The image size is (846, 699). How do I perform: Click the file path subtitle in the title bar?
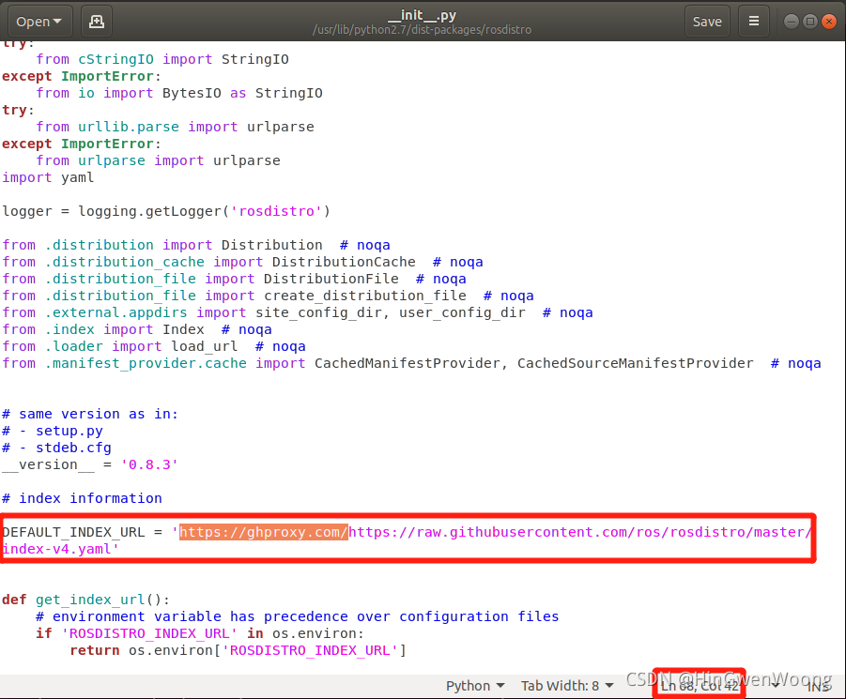click(422, 30)
